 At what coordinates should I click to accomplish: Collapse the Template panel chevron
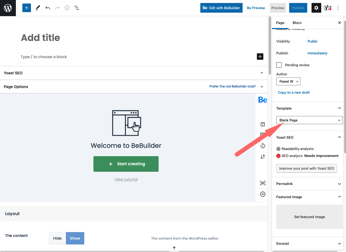point(339,108)
